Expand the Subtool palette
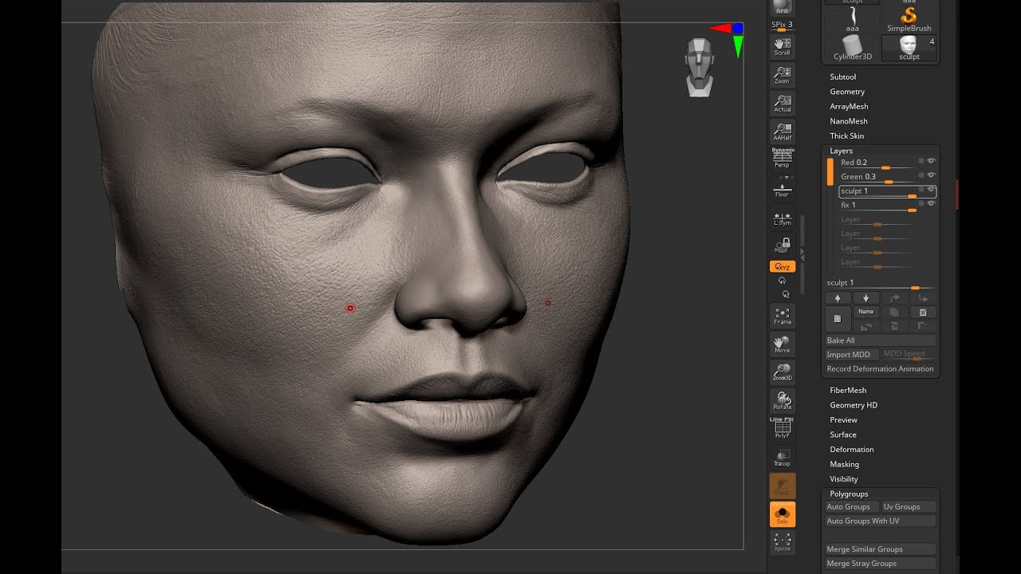Screen dimensions: 1021x574 [843, 77]
